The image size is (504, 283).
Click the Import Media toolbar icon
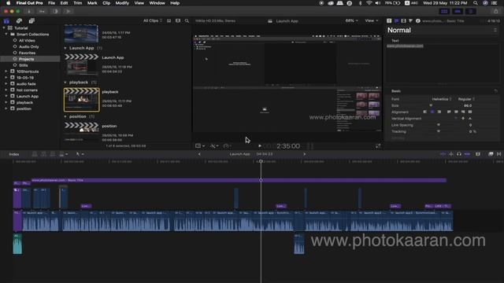click(29, 11)
